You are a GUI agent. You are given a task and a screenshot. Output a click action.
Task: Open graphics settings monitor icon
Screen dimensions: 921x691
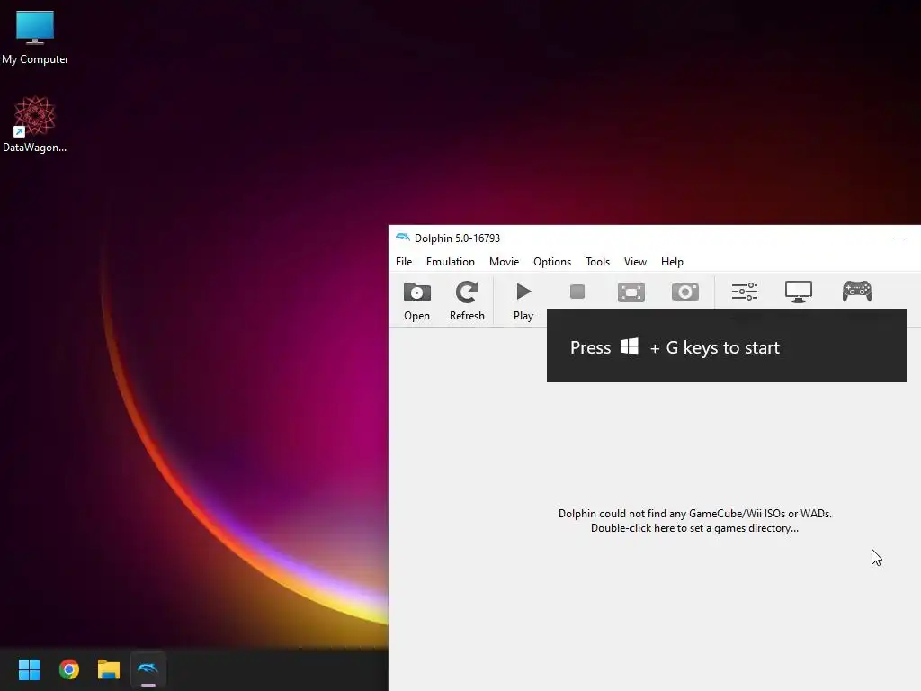click(799, 292)
